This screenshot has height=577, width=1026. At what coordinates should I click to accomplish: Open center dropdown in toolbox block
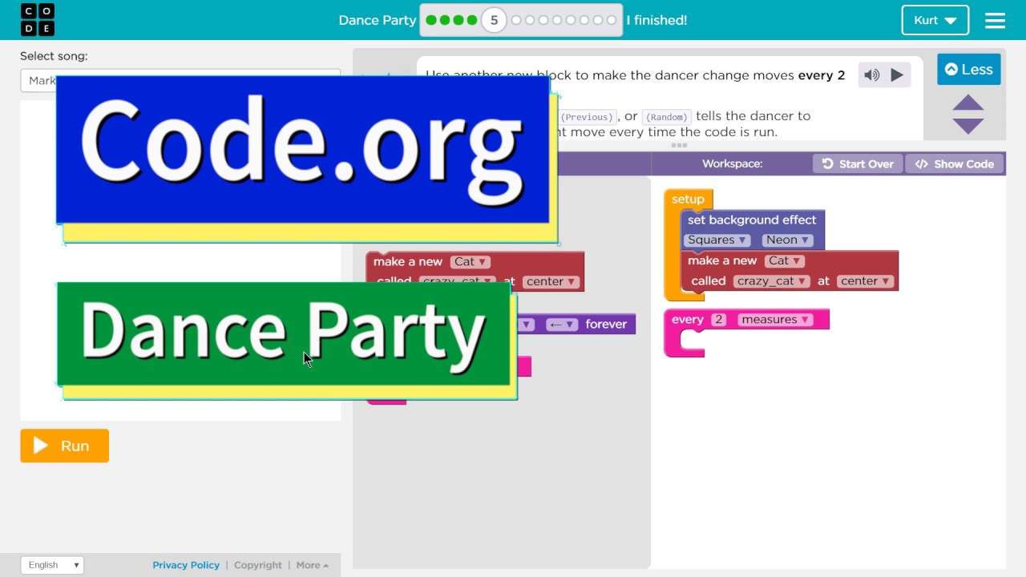pos(551,282)
